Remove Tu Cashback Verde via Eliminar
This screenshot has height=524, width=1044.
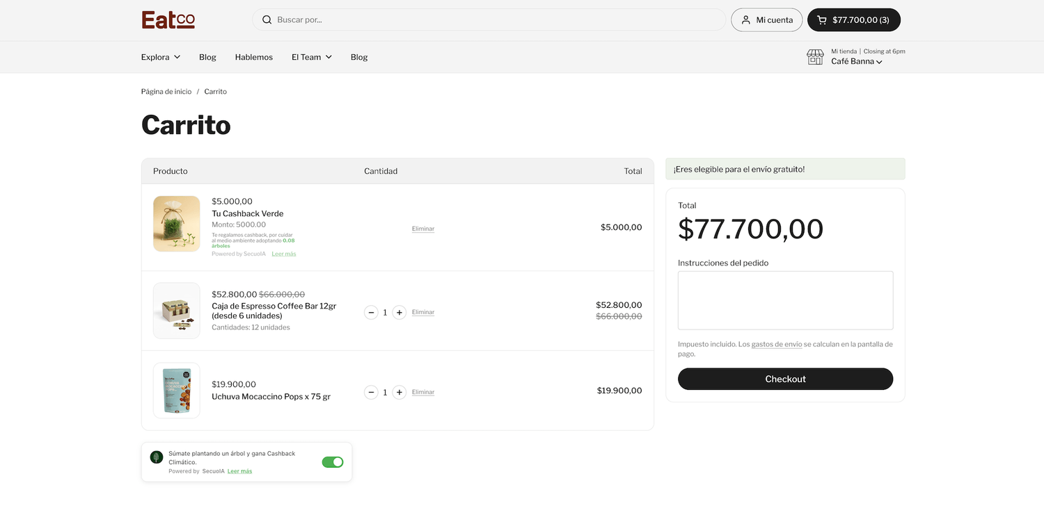coord(423,229)
